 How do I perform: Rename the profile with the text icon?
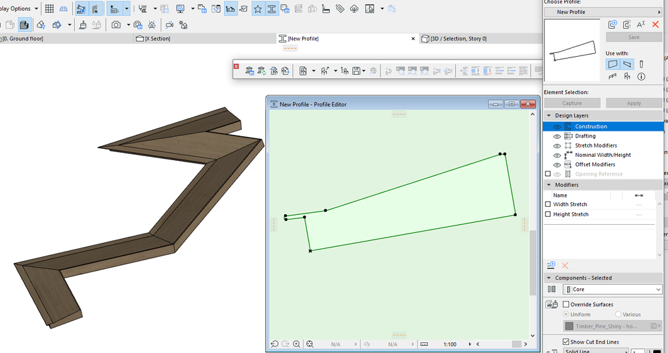641,25
